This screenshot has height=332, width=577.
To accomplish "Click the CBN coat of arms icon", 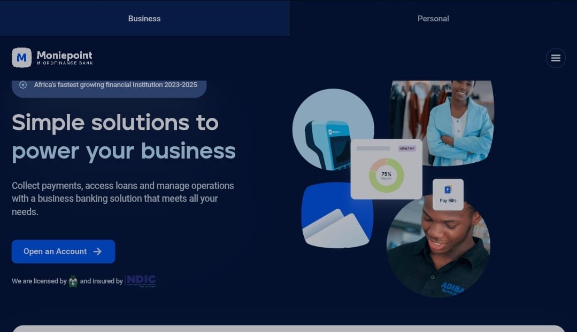I will [73, 281].
